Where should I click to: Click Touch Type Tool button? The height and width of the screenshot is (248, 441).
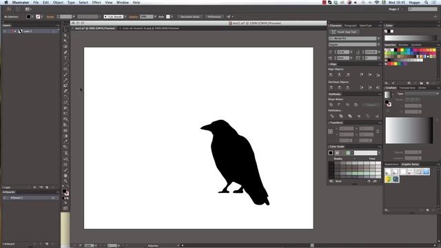pos(344,32)
